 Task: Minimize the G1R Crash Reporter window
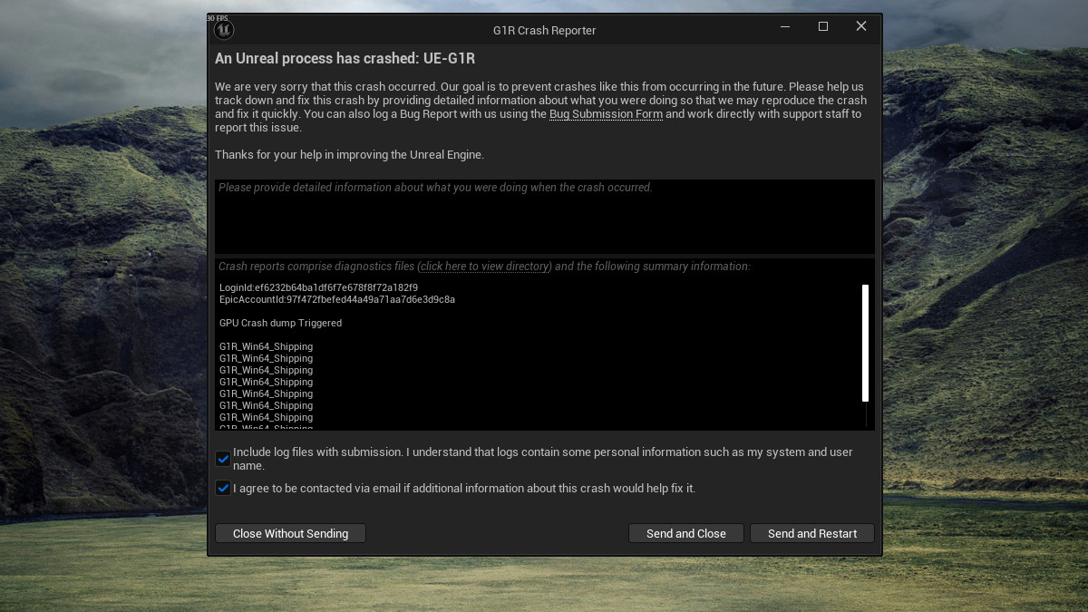pos(785,27)
